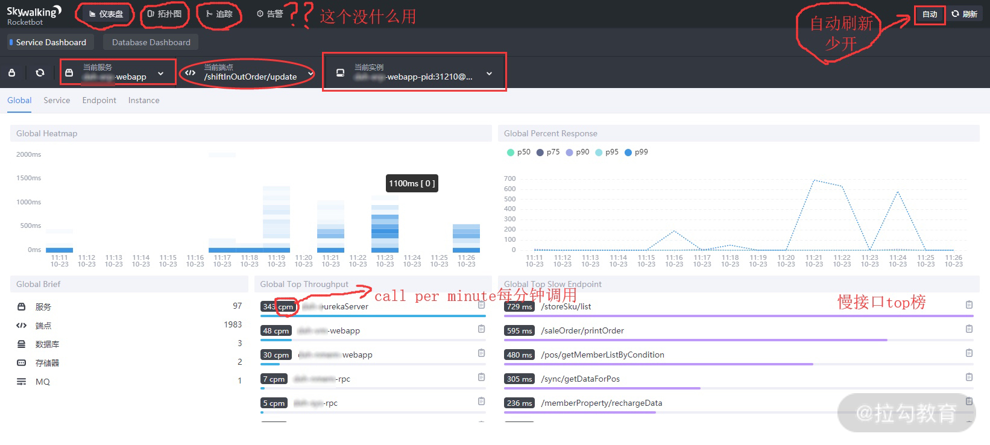This screenshot has width=990, height=445.
Task: Click the p90 legend color dot
Action: click(569, 153)
